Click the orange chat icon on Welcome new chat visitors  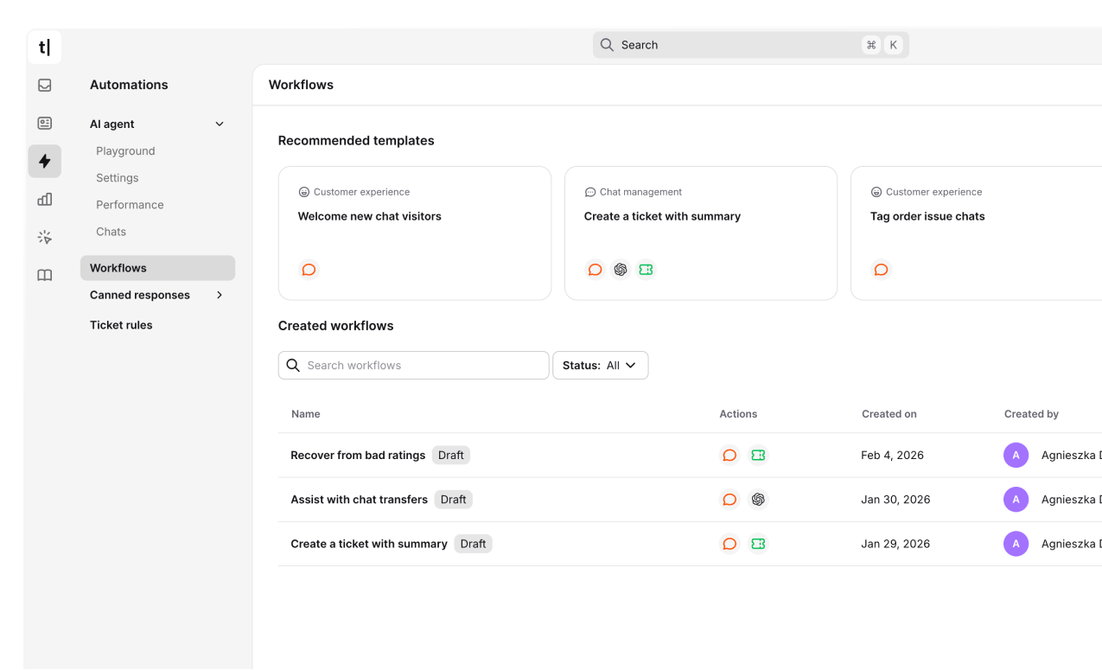pyautogui.click(x=309, y=270)
